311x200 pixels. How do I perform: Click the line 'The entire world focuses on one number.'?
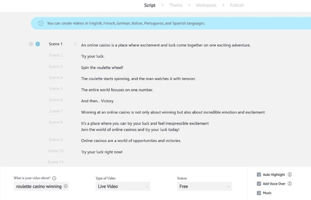[117, 90]
